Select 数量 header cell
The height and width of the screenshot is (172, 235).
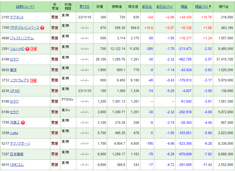(100, 7)
